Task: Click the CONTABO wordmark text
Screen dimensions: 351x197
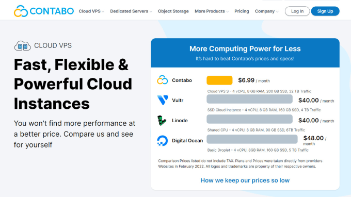Action: (x=52, y=11)
